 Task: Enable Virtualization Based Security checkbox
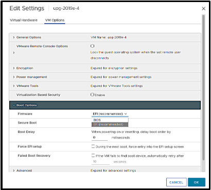92,94
